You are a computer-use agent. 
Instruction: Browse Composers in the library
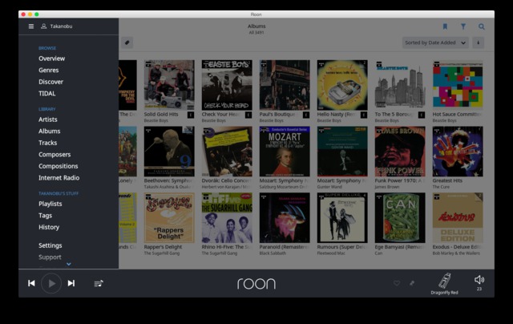(x=55, y=155)
